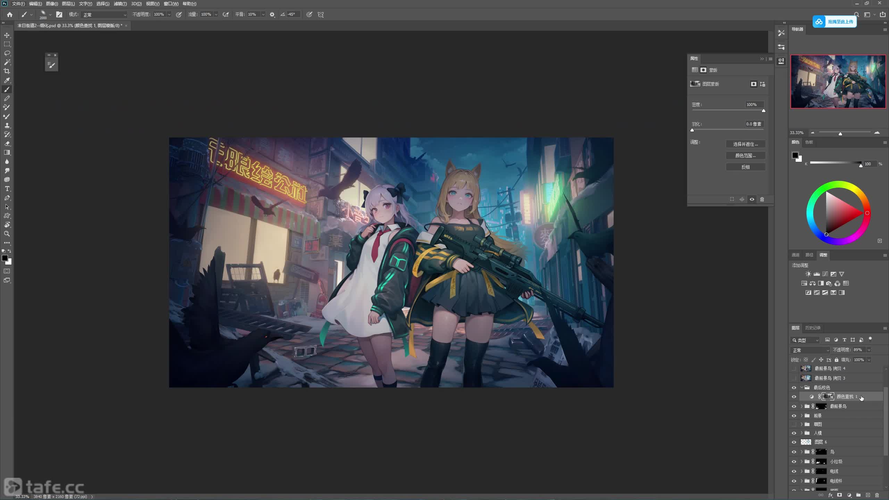Viewport: 889px width, 500px height.
Task: Close the 末日街道2--细化.psd document tab
Action: [126, 26]
